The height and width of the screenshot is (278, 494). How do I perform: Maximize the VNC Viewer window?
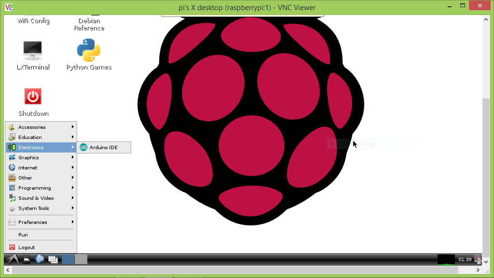pyautogui.click(x=463, y=6)
